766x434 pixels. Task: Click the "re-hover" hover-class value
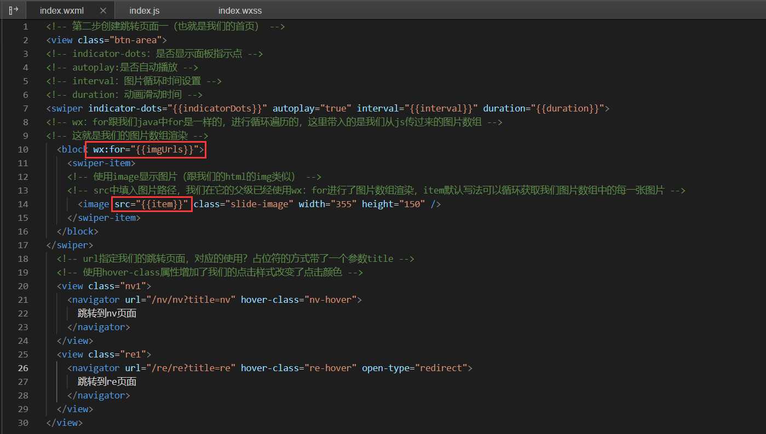(x=329, y=368)
